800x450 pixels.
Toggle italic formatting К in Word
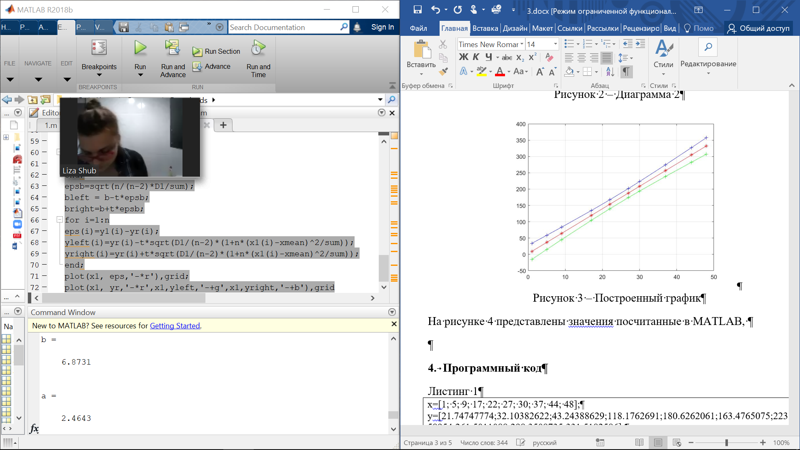(476, 57)
